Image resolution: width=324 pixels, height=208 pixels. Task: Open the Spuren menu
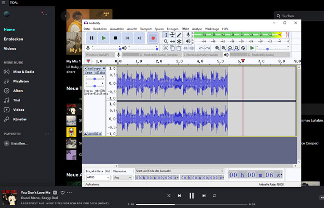point(159,29)
